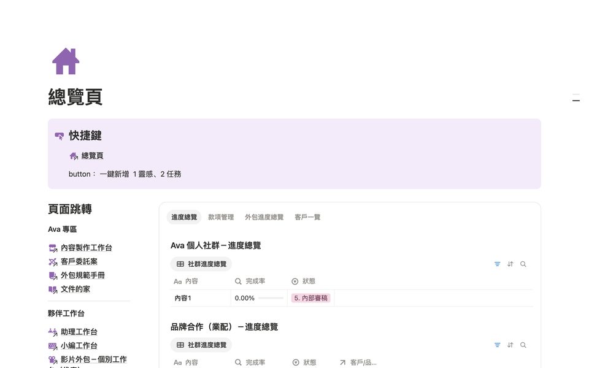This screenshot has width=589, height=368.
Task: Click the pointer icon beside 快捷鍵
Action: click(59, 136)
